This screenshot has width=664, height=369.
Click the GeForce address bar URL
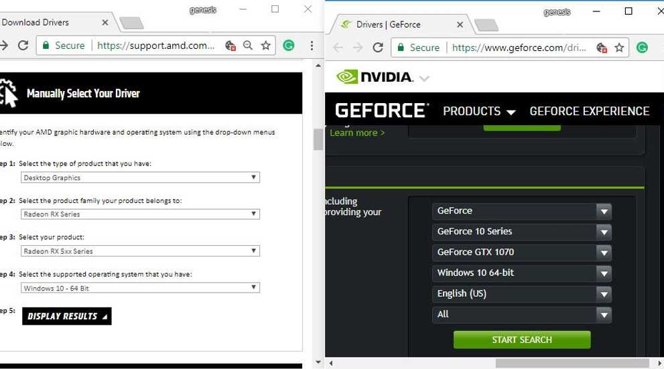click(519, 48)
